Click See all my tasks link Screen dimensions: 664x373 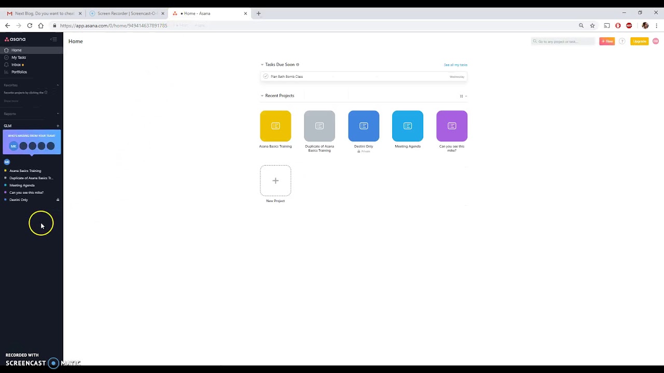[455, 65]
